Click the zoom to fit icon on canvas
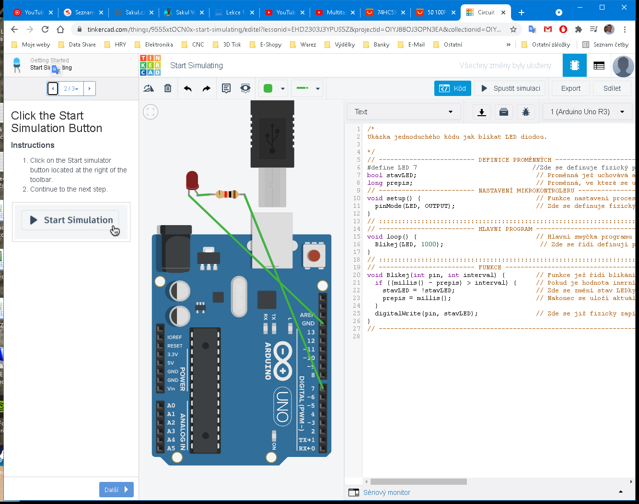The height and width of the screenshot is (504, 639). coord(151,112)
